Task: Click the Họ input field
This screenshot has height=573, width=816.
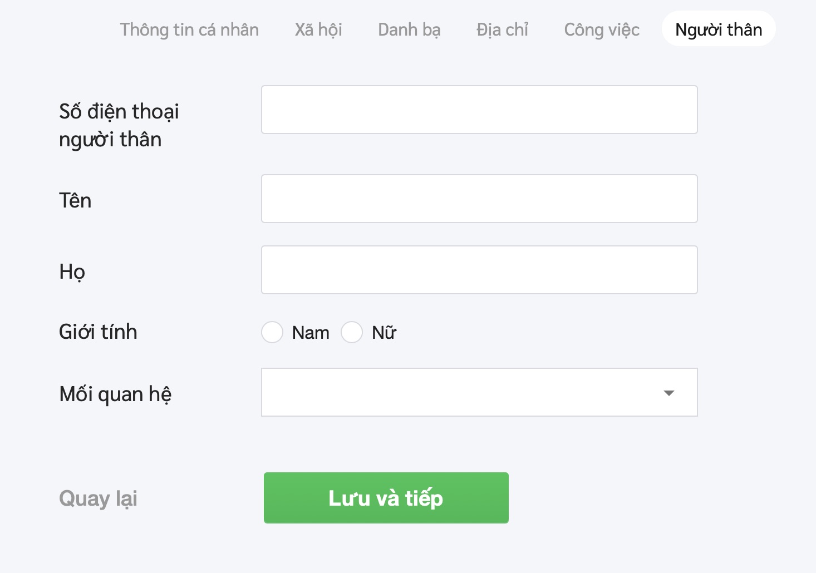Action: pos(479,270)
